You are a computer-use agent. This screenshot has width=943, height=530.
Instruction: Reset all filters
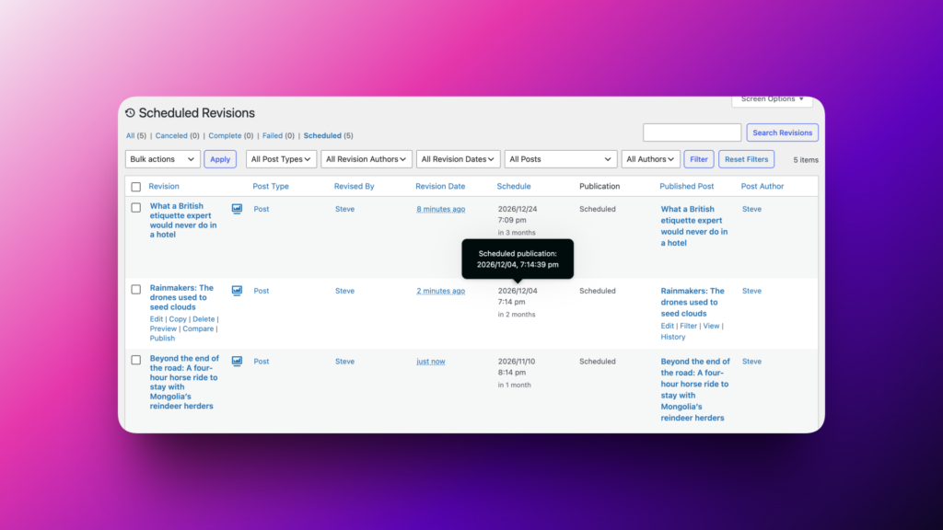point(746,159)
